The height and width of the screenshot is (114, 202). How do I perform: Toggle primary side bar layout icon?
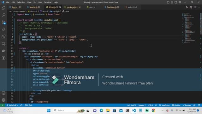point(168,2)
